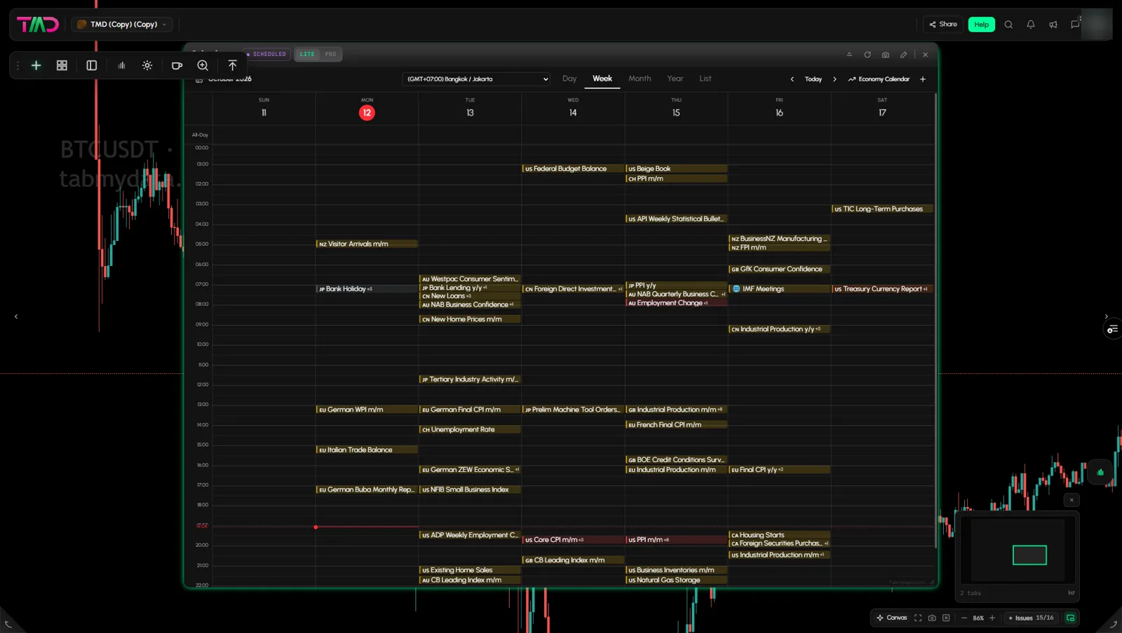Click the widget panel icon on the right edge
The width and height of the screenshot is (1122, 633).
coord(1113,329)
